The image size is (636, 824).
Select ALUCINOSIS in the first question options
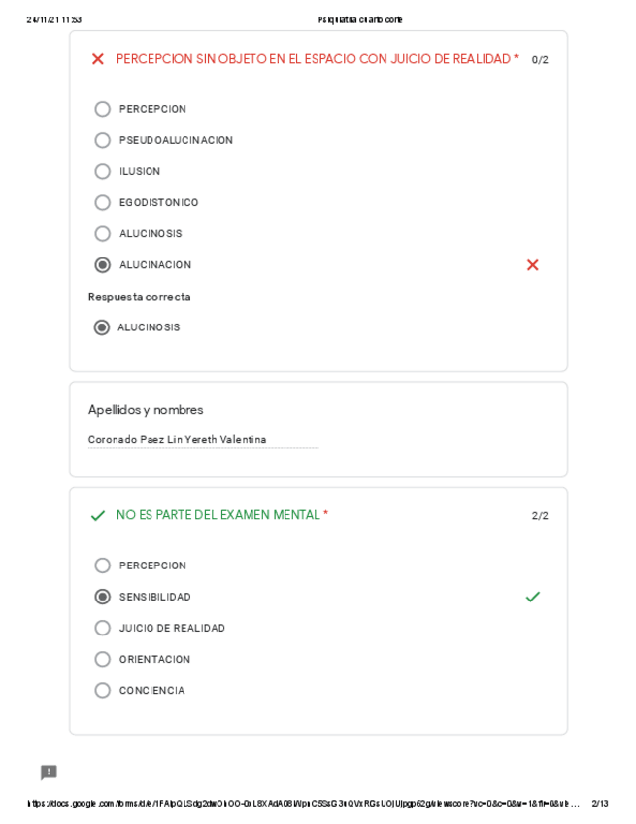[x=103, y=233]
